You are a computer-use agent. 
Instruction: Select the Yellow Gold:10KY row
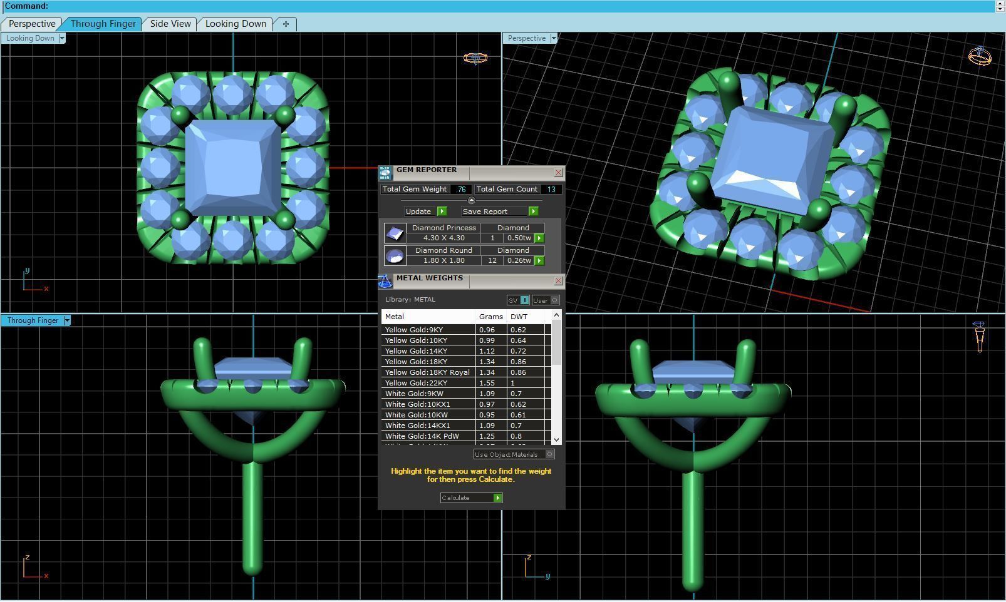tap(467, 340)
